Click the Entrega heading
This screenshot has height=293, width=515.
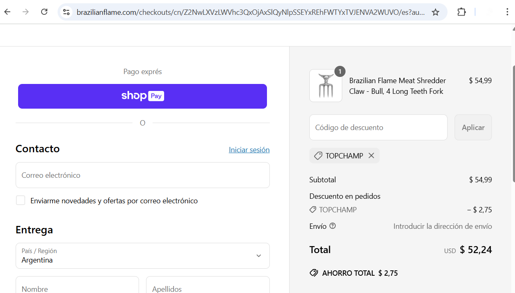point(34,230)
